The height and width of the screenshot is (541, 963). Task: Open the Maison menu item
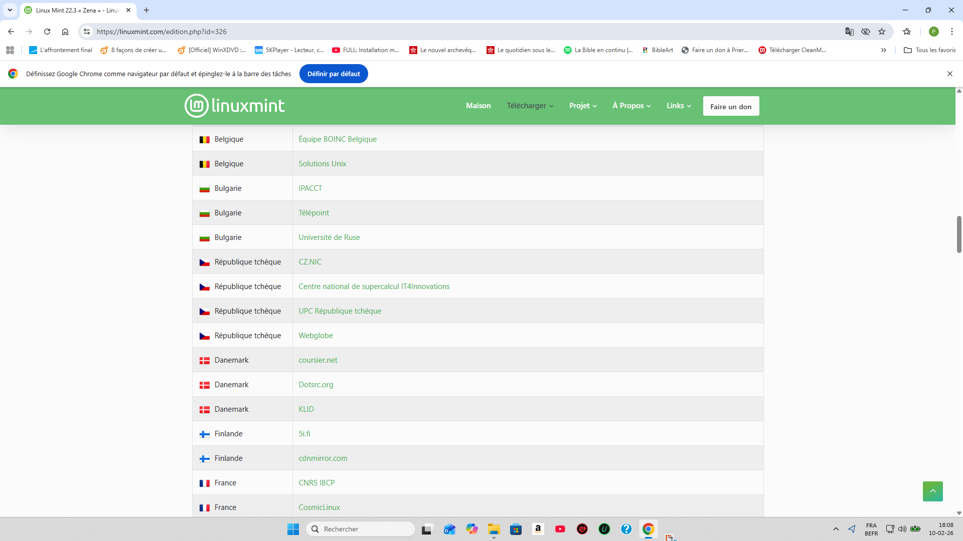point(478,106)
